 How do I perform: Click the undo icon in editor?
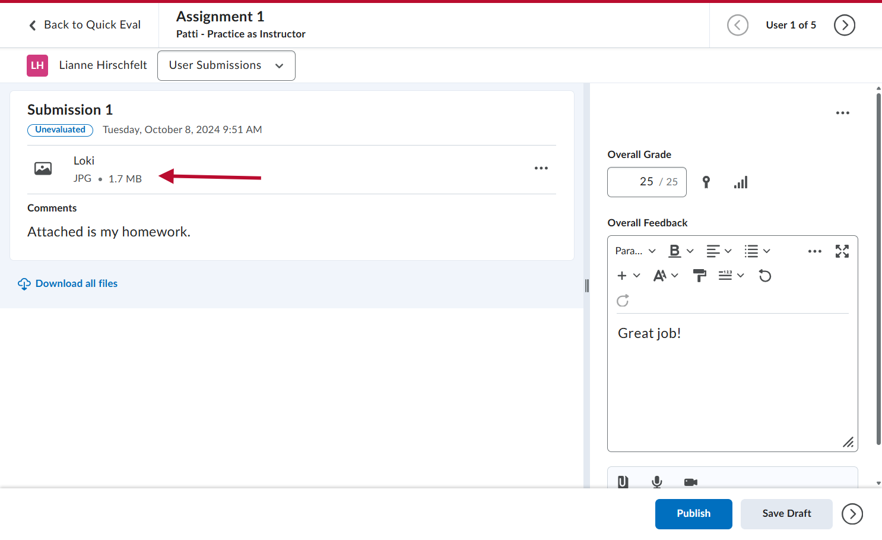point(765,276)
